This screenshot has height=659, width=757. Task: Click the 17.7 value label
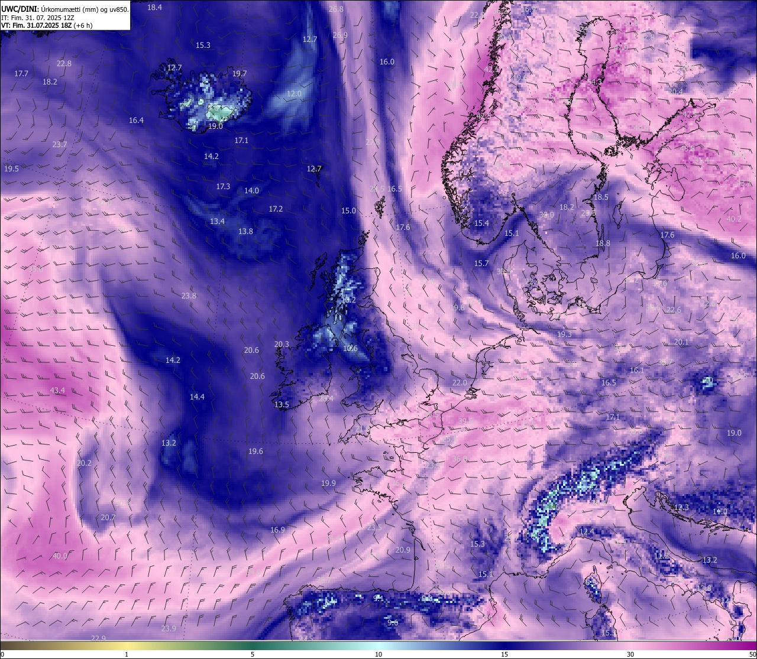pos(21,73)
